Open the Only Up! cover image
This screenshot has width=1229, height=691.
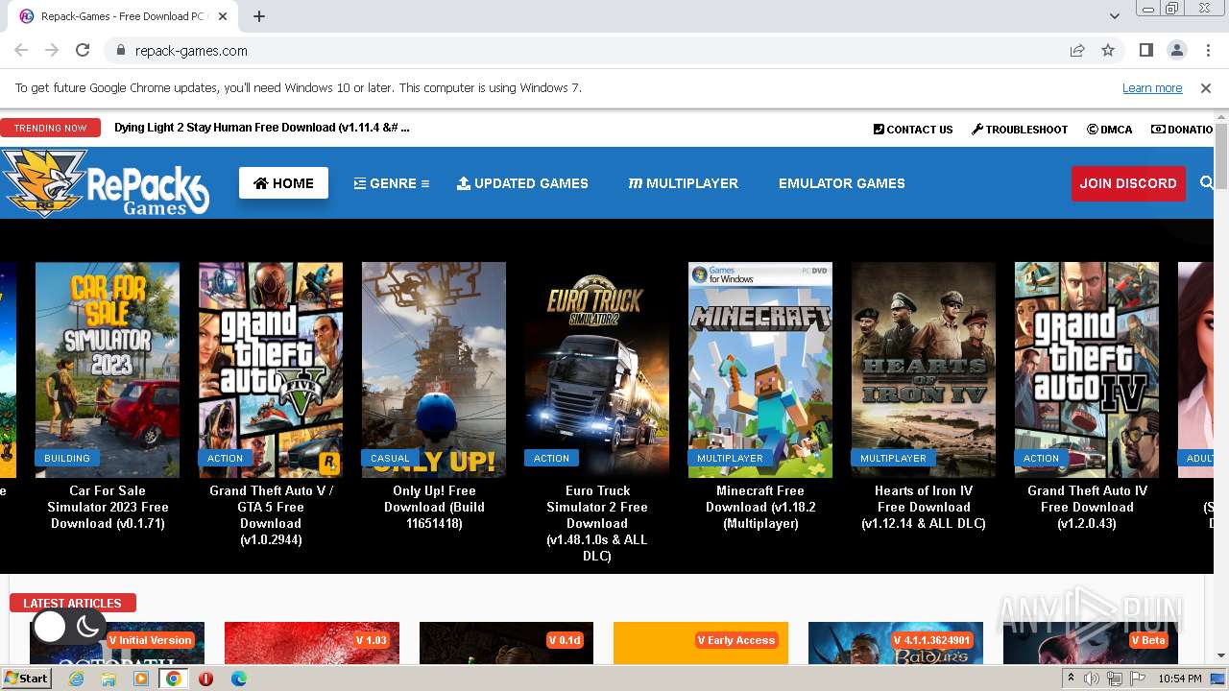coord(434,369)
